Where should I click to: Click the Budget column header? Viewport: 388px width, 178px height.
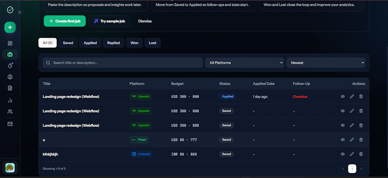click(x=178, y=84)
